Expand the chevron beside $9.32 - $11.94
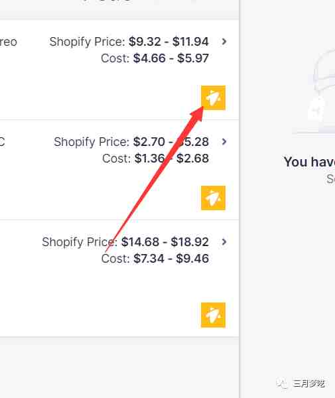This screenshot has height=398, width=335. point(224,41)
